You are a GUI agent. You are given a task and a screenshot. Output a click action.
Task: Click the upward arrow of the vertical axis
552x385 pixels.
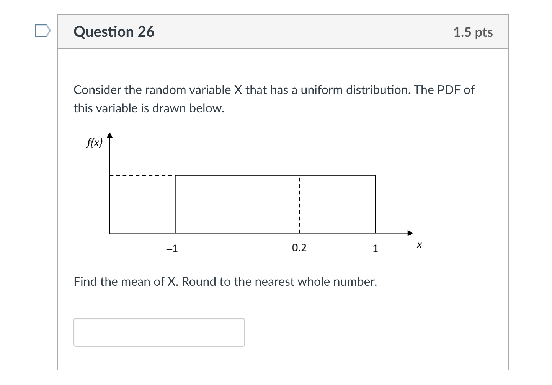click(x=110, y=134)
